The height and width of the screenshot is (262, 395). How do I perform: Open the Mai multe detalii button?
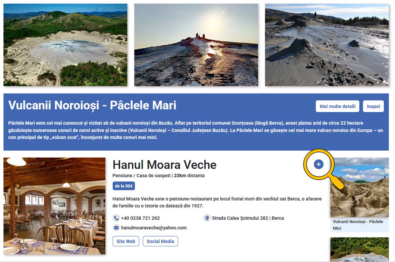point(337,106)
